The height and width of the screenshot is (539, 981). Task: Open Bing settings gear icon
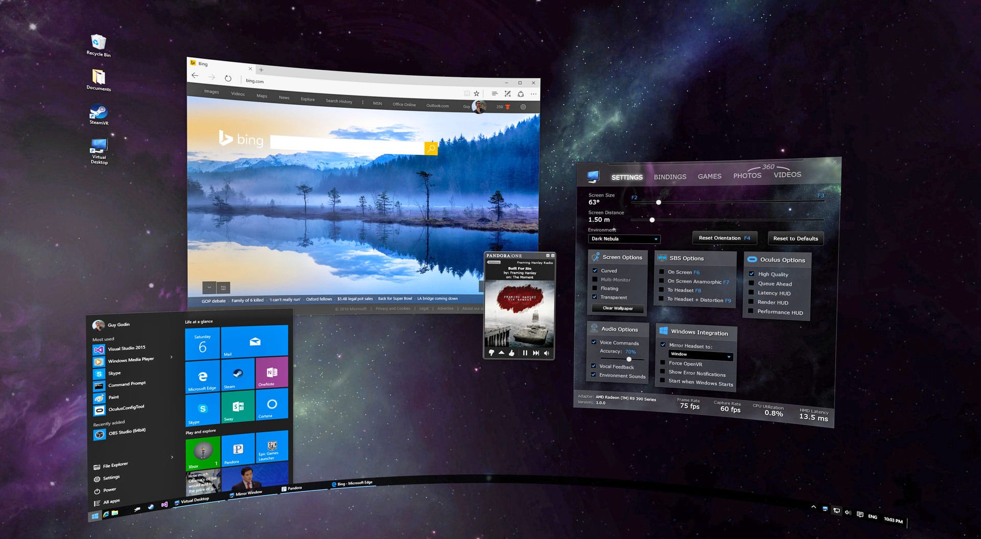pos(523,107)
